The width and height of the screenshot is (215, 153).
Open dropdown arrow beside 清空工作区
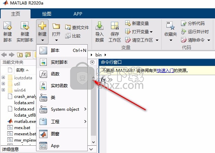click(x=157, y=40)
